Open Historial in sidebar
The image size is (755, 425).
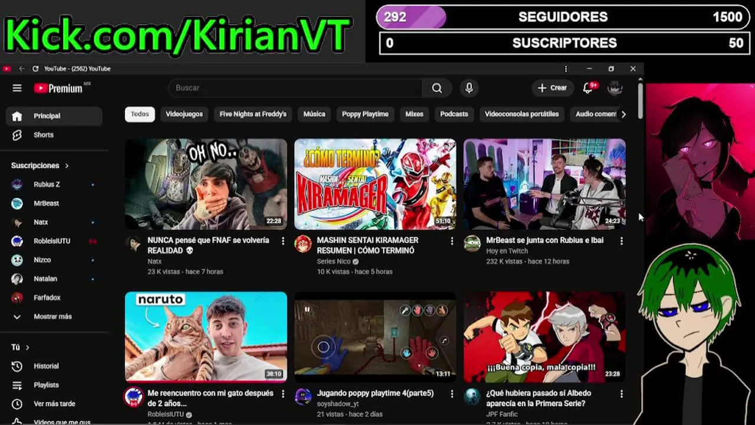[54, 366]
